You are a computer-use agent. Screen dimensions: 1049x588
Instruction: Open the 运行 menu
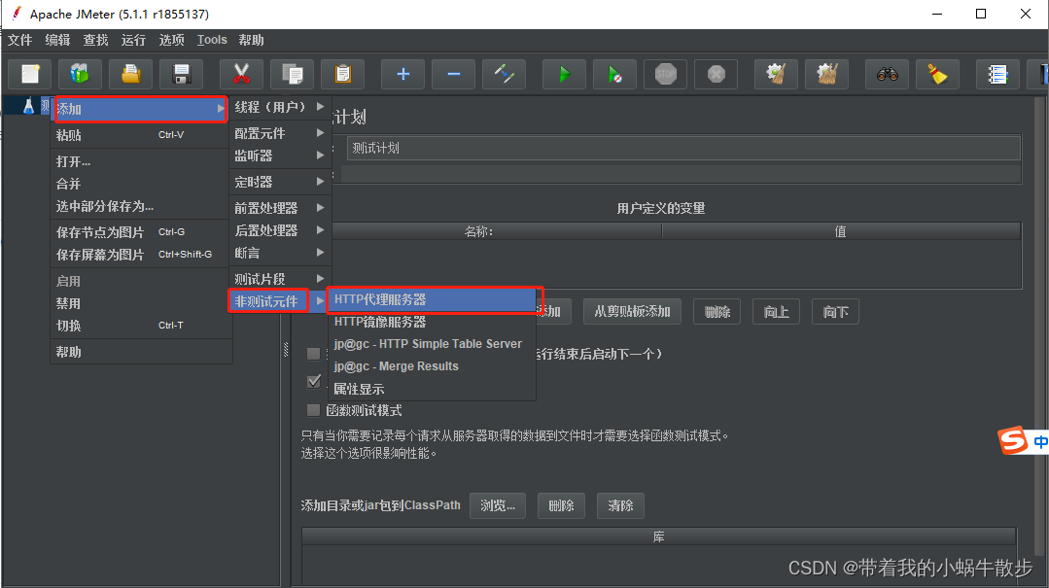[x=133, y=40]
